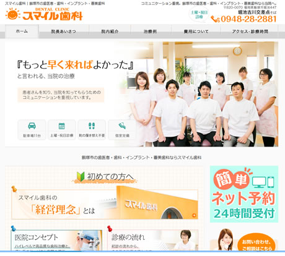Click the calendar icon for 土曜・祝日診療
Screen dimensions: 285x256
[62, 126]
